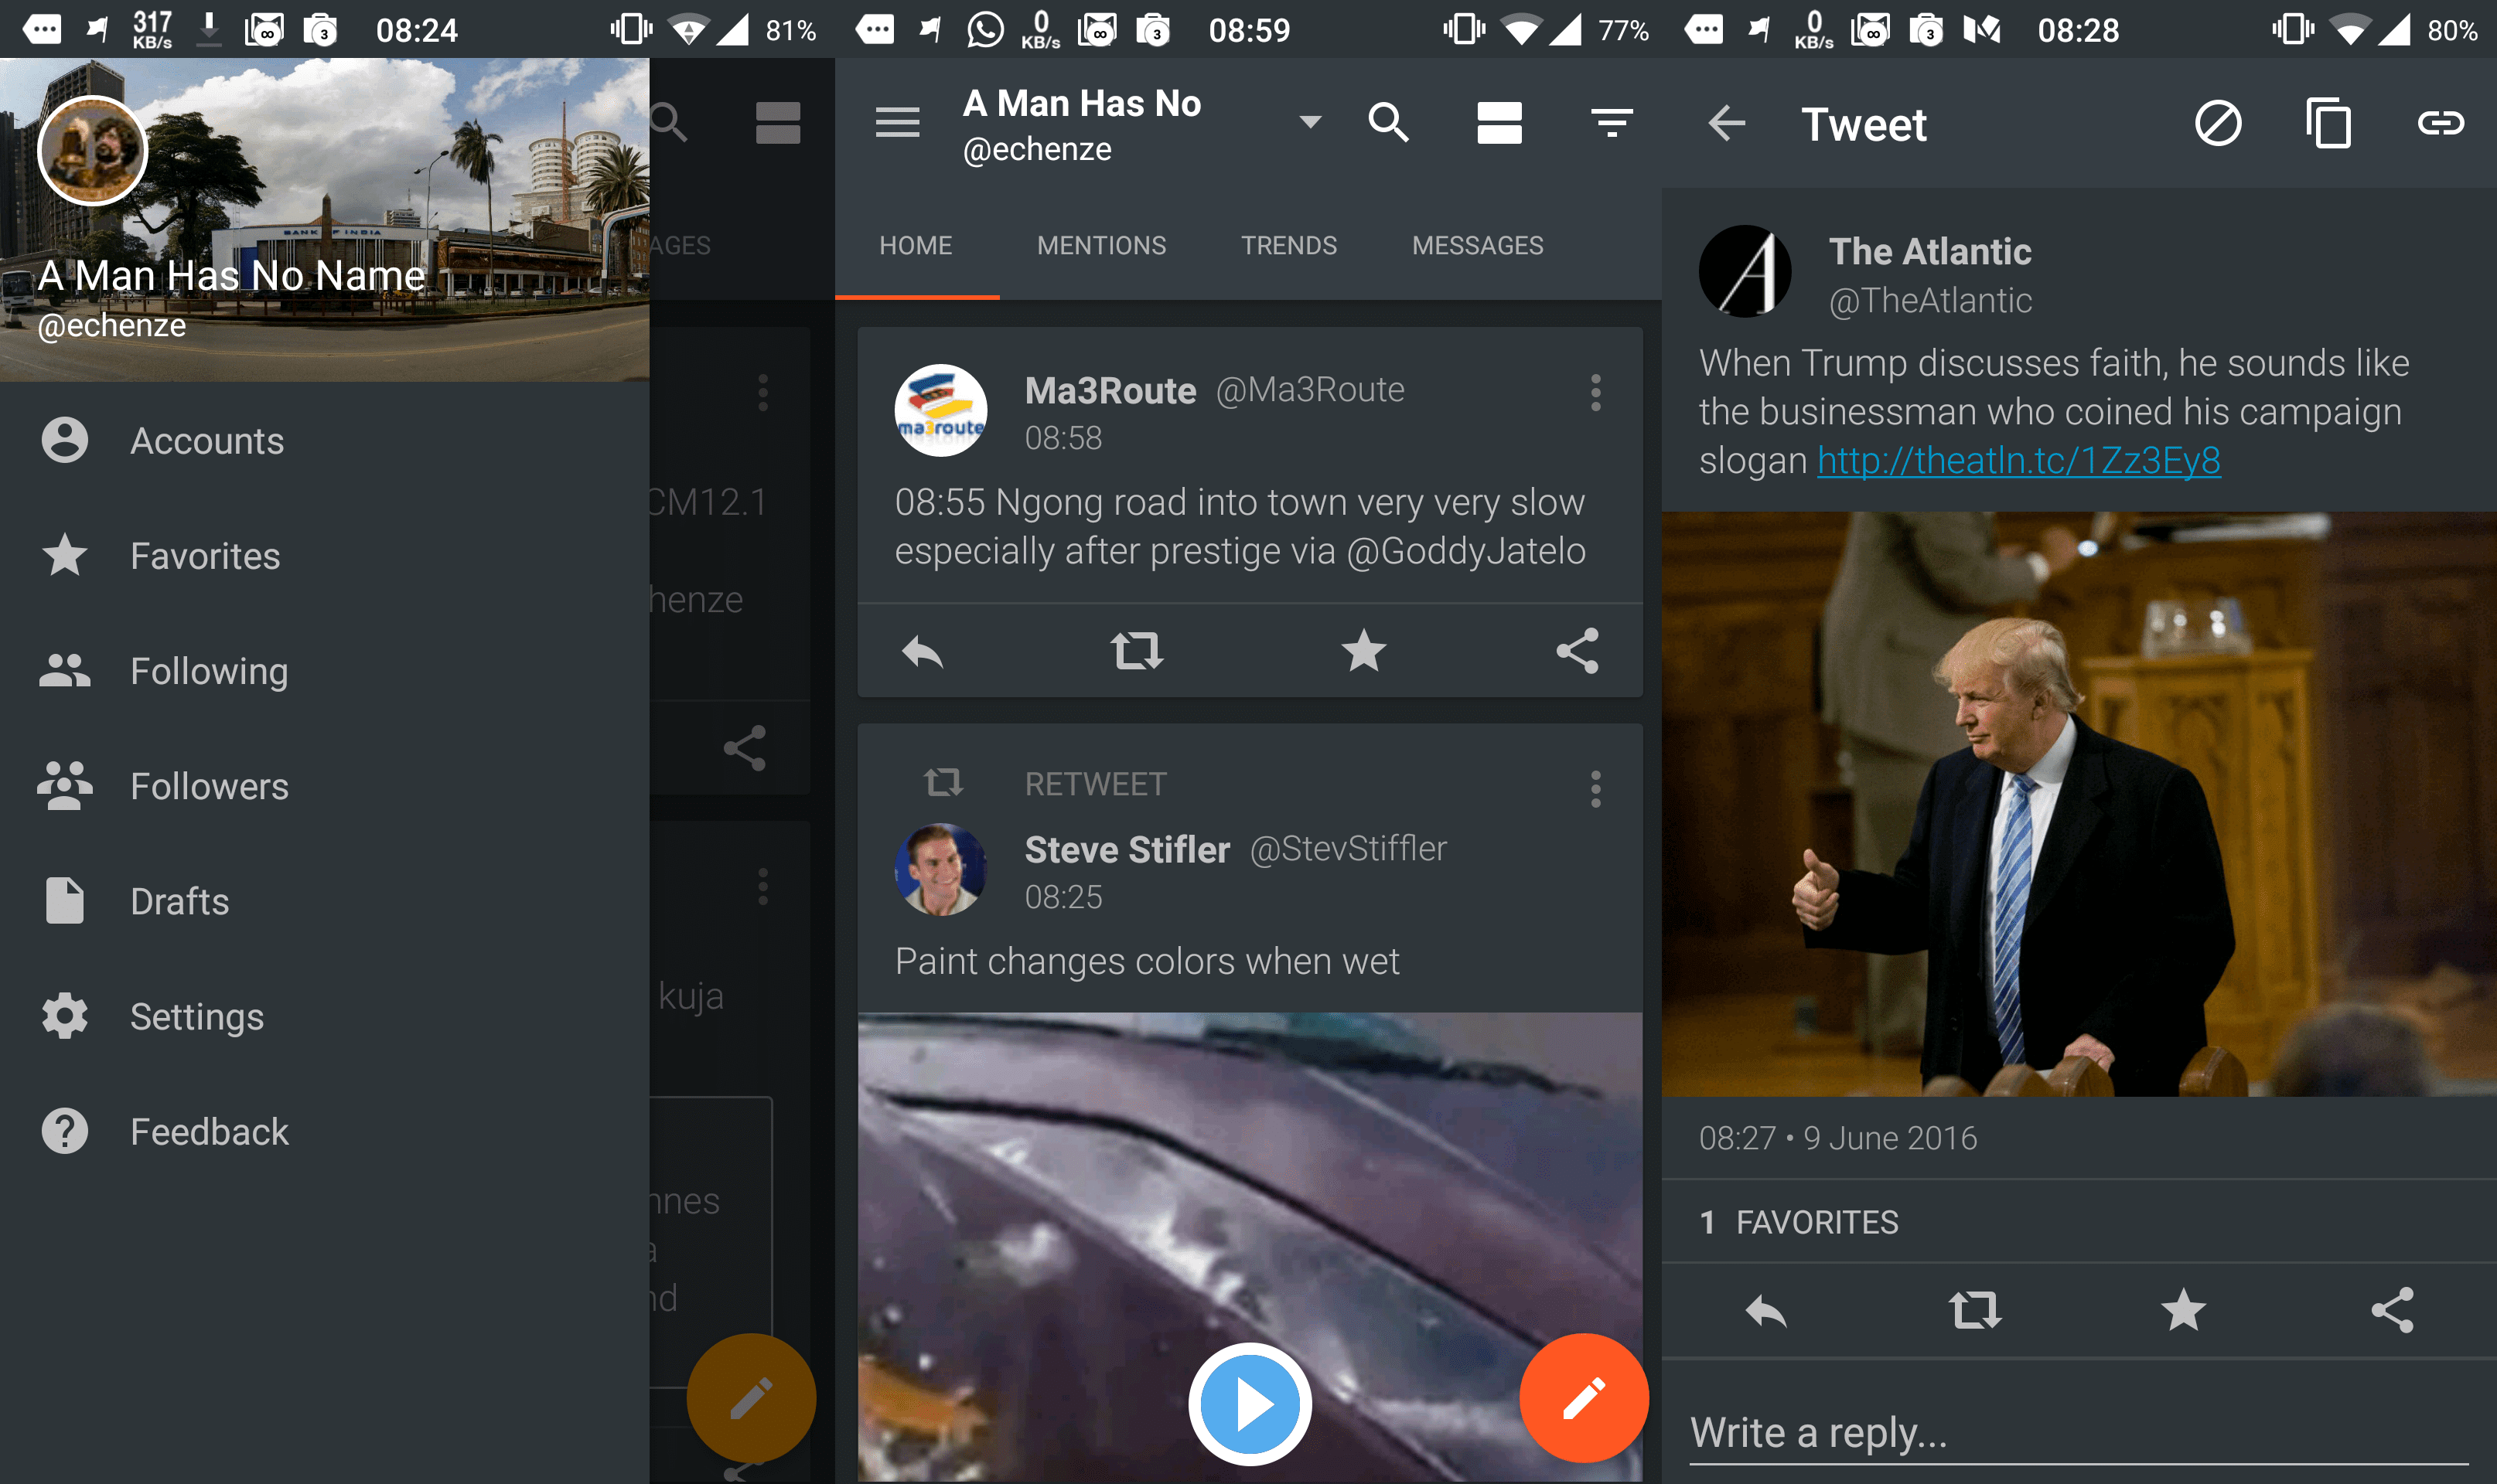Reply to the Ma3Route tweet
This screenshot has height=1484, width=2497.
923,652
